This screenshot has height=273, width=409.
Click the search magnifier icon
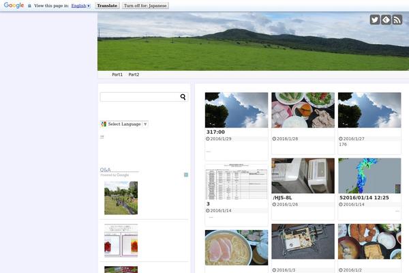pyautogui.click(x=183, y=97)
